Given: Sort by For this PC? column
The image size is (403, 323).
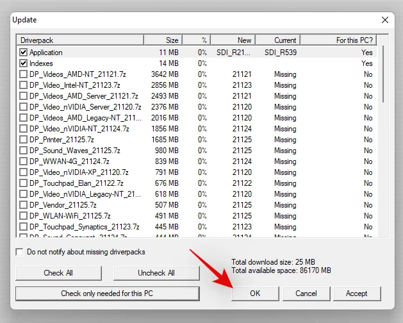Looking at the screenshot, I should coord(338,40).
